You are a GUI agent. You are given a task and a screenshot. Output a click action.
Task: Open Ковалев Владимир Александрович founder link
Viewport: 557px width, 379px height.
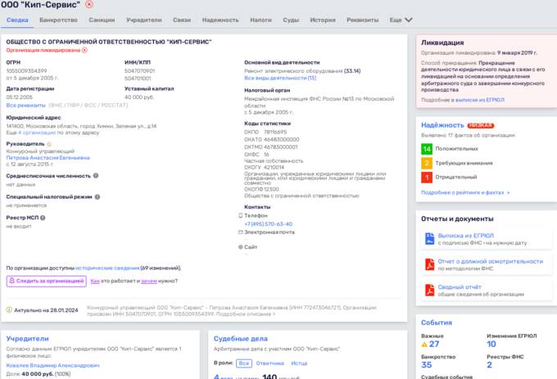(x=52, y=365)
